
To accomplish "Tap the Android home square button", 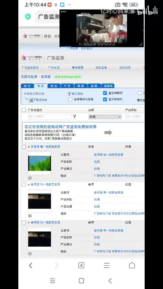I will tap(81, 281).
